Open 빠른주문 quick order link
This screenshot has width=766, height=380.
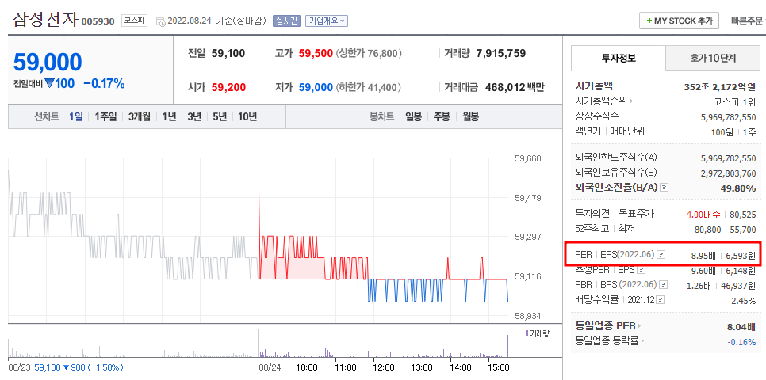746,21
